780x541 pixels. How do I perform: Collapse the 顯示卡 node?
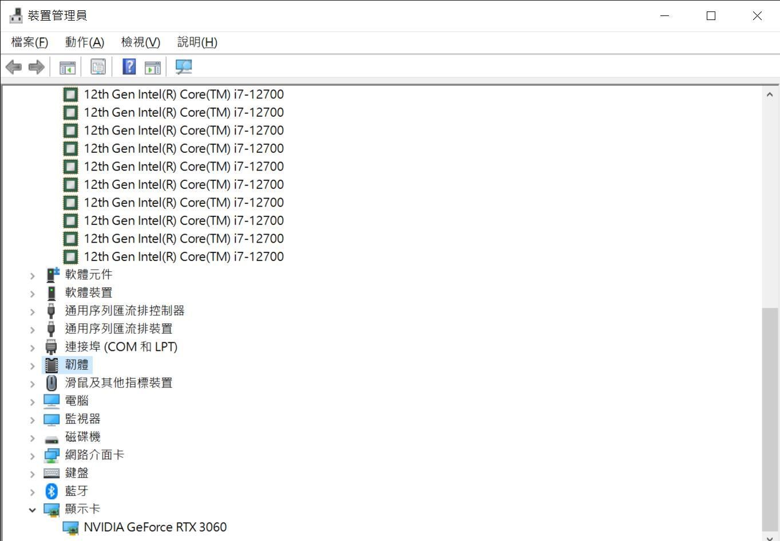[33, 510]
